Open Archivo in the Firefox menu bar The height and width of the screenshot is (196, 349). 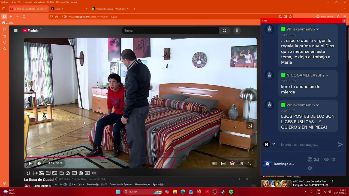[x=5, y=2]
